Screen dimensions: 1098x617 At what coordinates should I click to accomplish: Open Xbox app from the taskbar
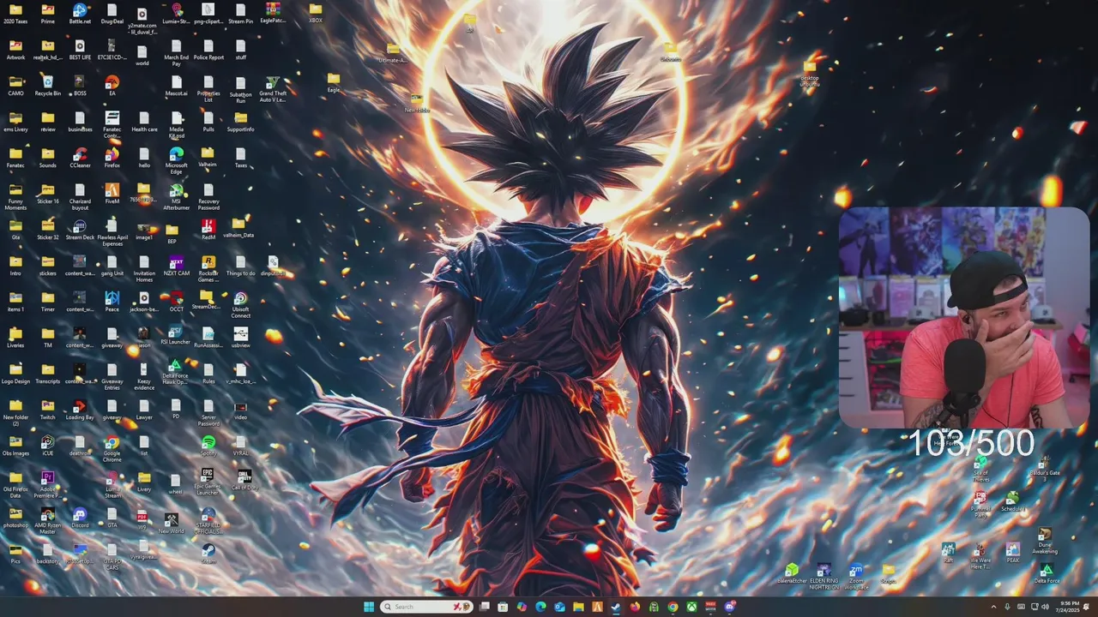tap(691, 607)
